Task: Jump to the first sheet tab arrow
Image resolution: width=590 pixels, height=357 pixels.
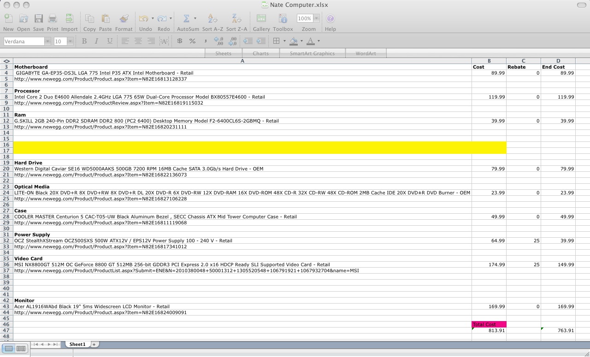Action: pyautogui.click(x=35, y=344)
